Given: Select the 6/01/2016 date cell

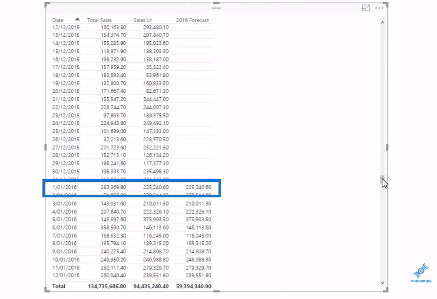Looking at the screenshot, I should pyautogui.click(x=64, y=228).
